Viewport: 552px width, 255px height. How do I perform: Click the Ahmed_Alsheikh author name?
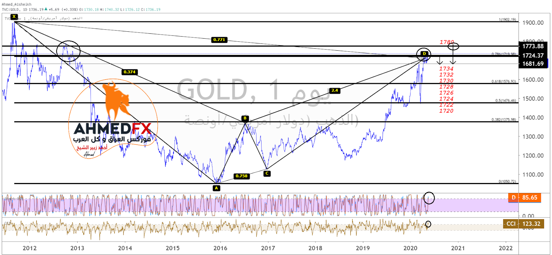[x=17, y=4]
